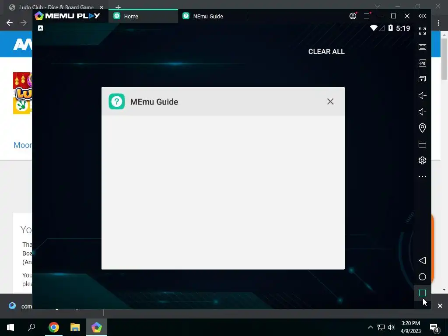Open the GPS location tool

pyautogui.click(x=422, y=128)
